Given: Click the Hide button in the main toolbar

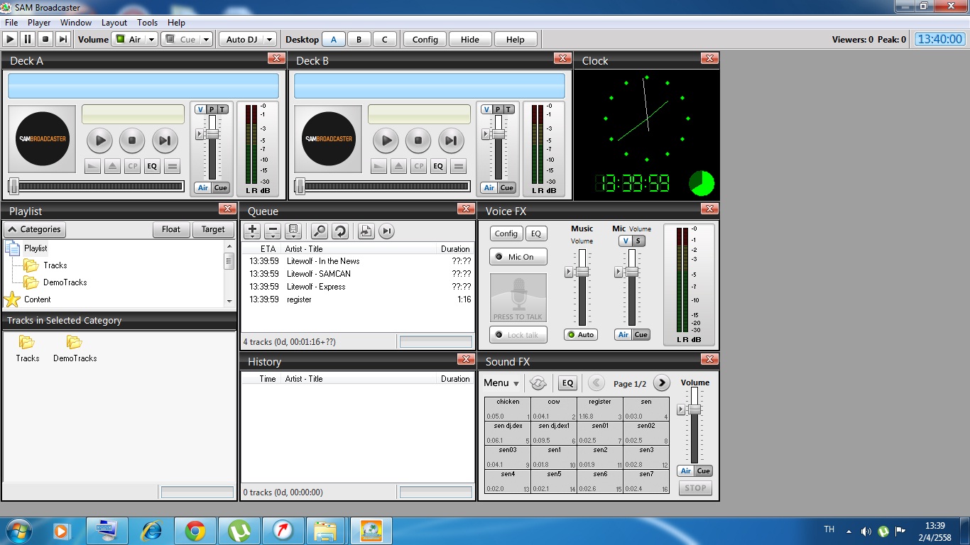Looking at the screenshot, I should tap(470, 40).
